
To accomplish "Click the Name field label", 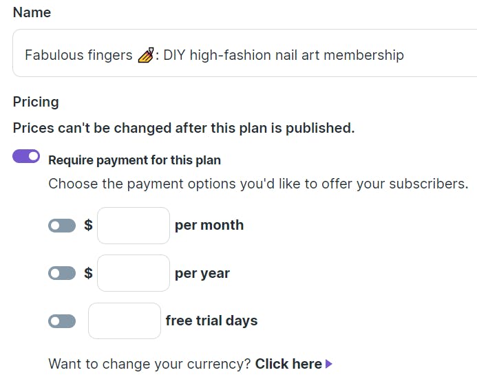I will point(32,12).
